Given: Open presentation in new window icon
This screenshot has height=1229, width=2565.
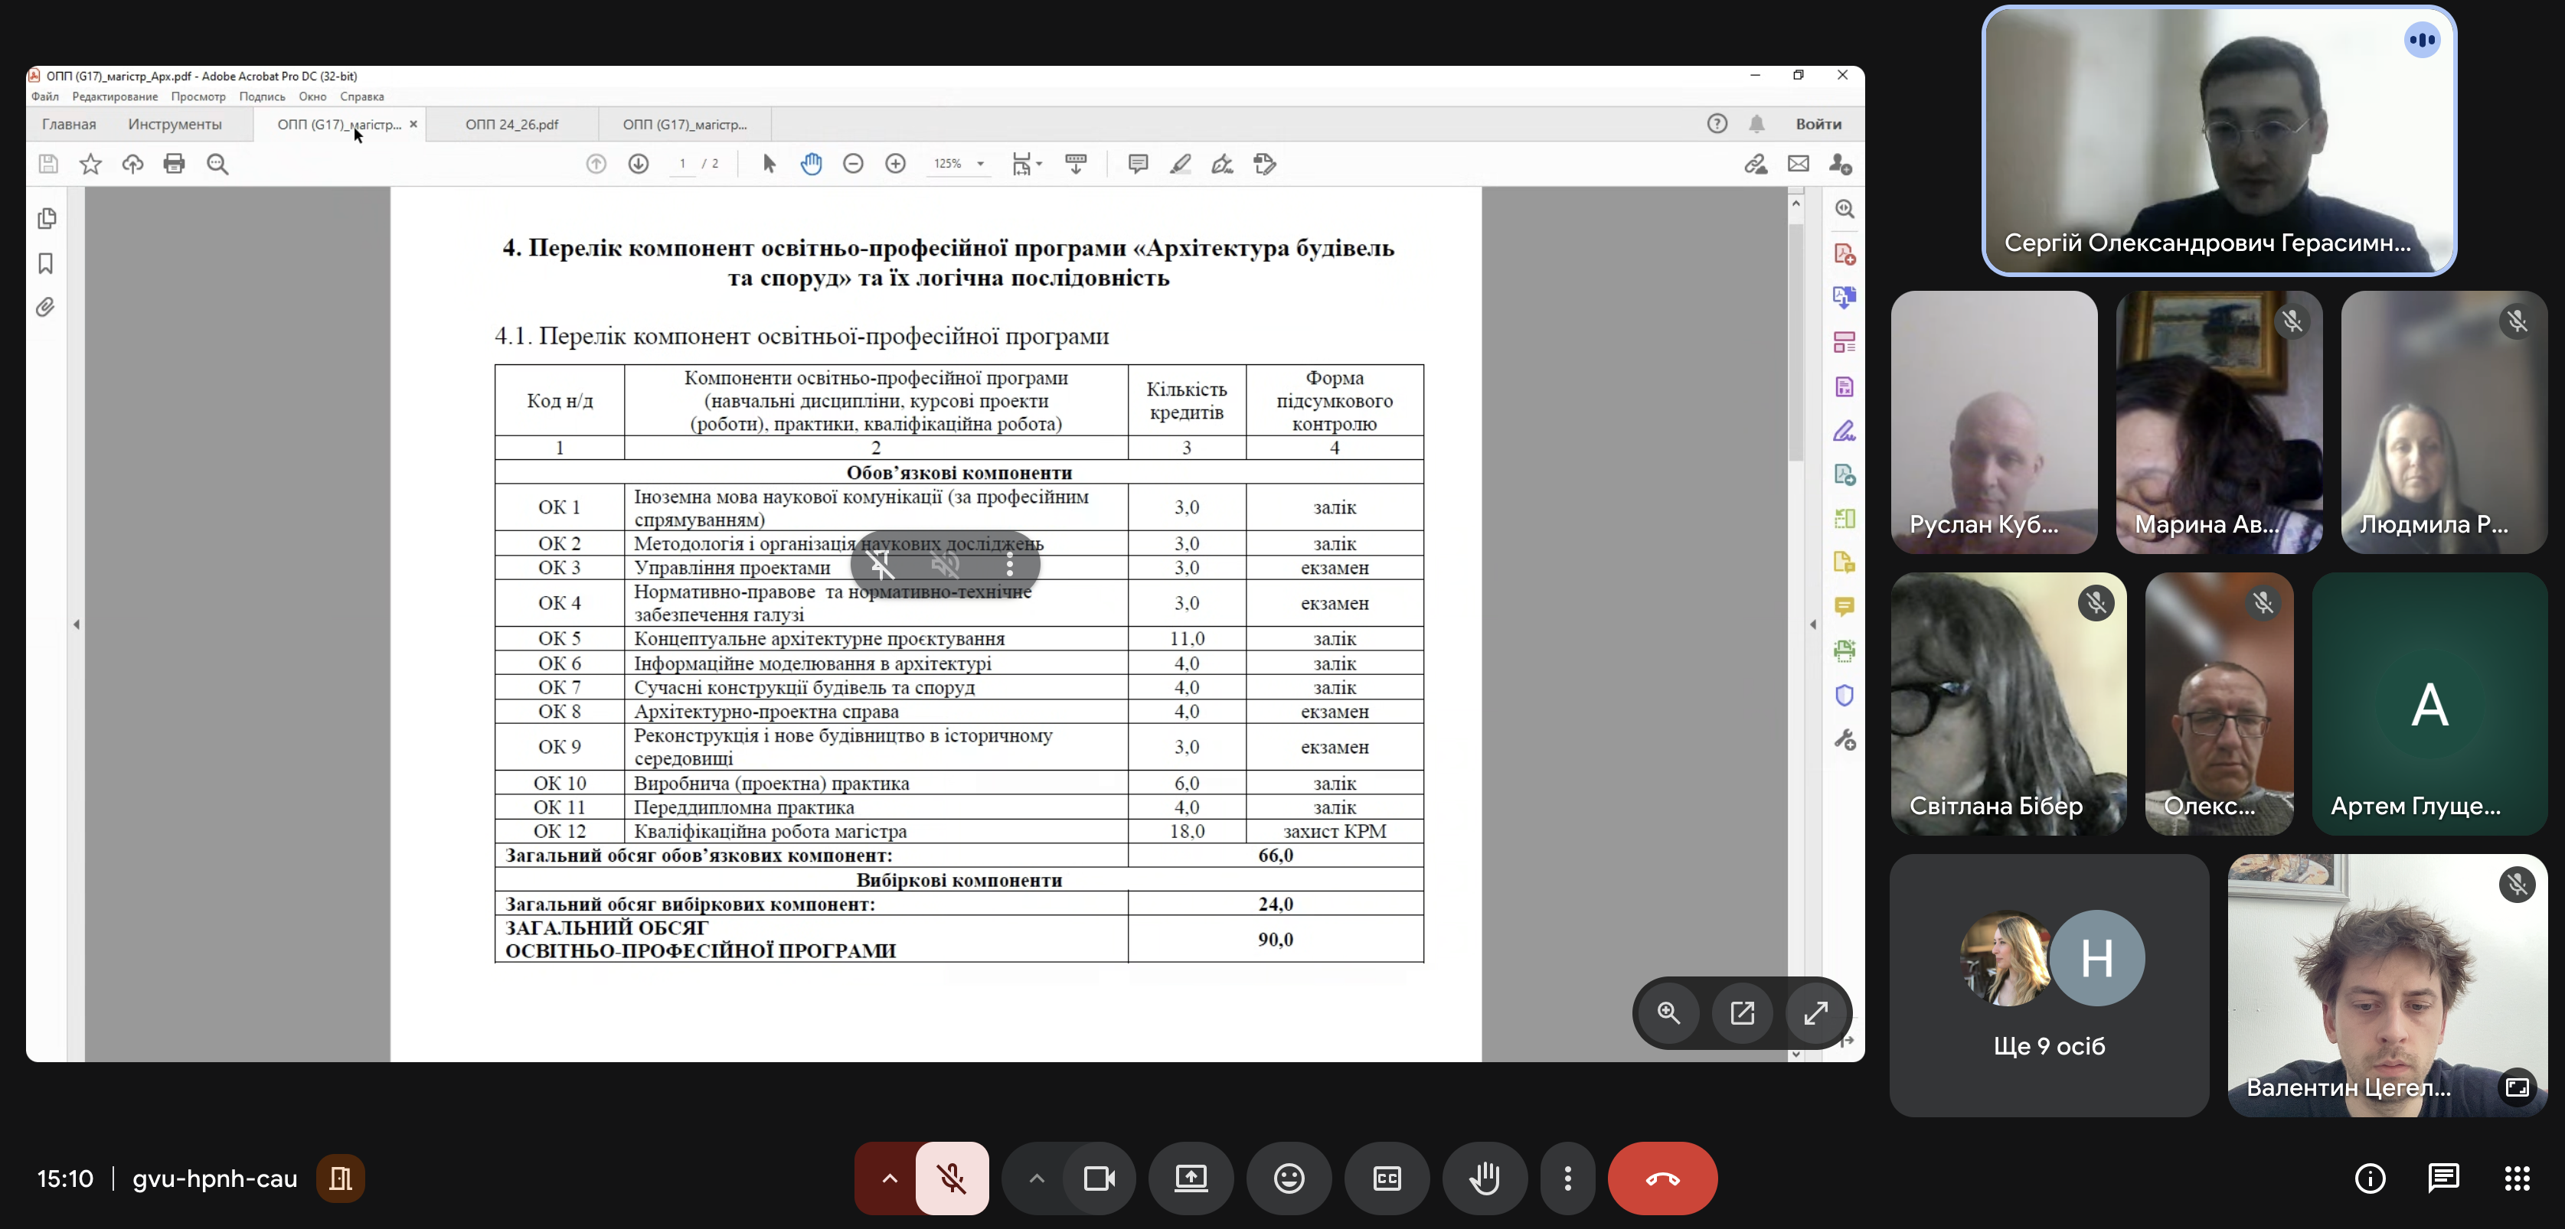Looking at the screenshot, I should (1742, 1013).
